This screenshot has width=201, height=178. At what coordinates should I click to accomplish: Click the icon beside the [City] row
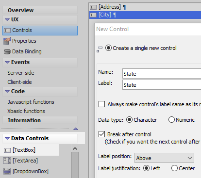[93, 15]
